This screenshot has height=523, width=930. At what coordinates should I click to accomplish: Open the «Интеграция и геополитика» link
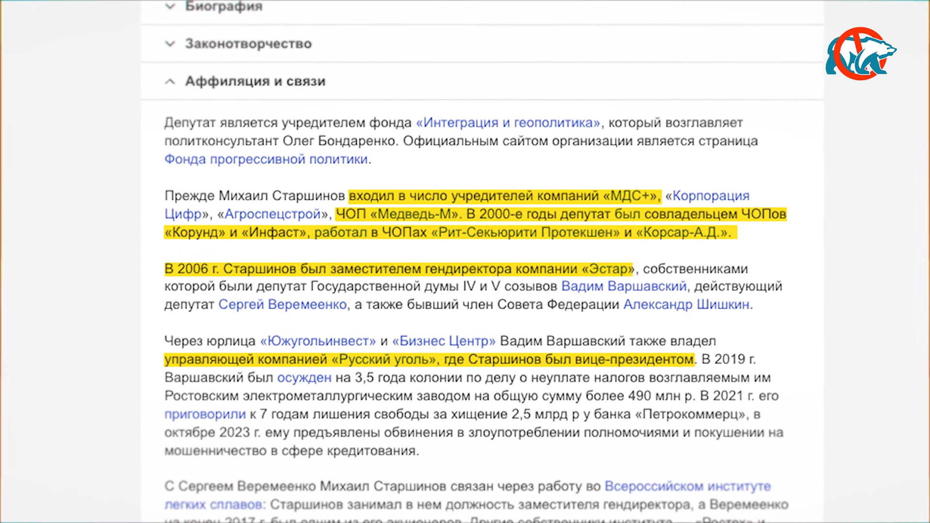(x=508, y=123)
